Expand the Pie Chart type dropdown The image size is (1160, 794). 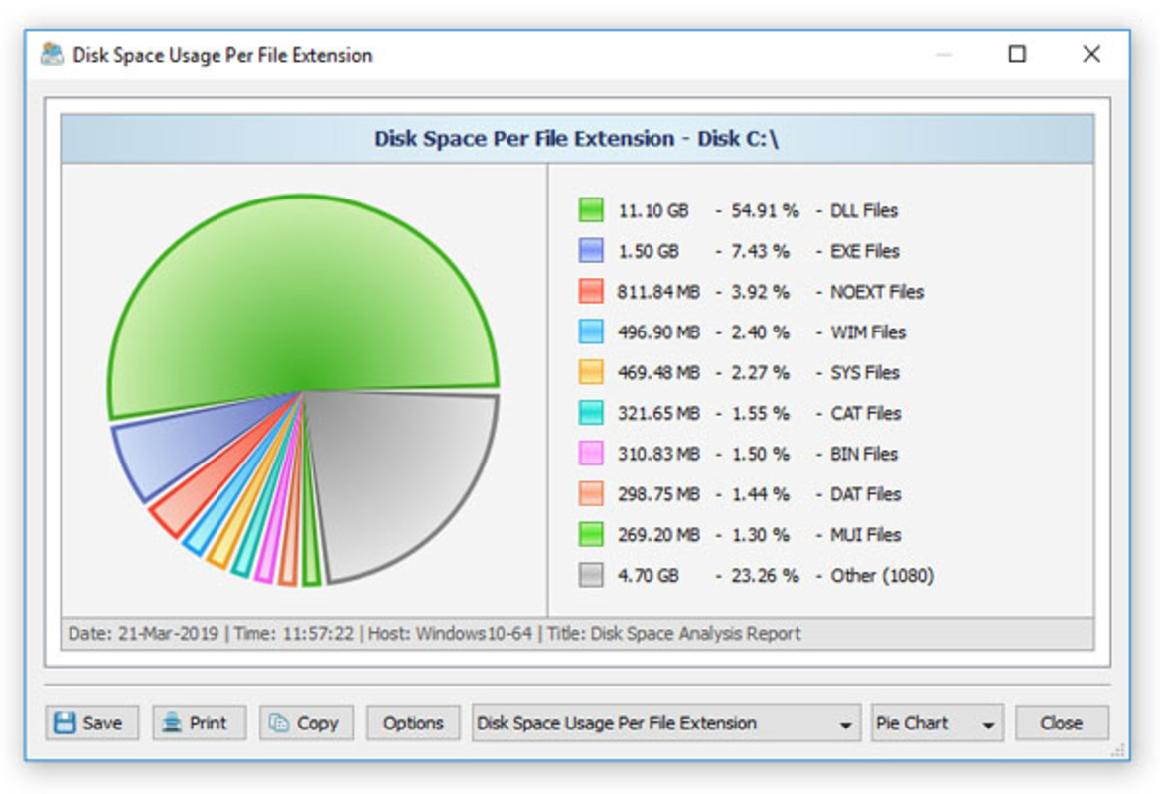tap(937, 723)
